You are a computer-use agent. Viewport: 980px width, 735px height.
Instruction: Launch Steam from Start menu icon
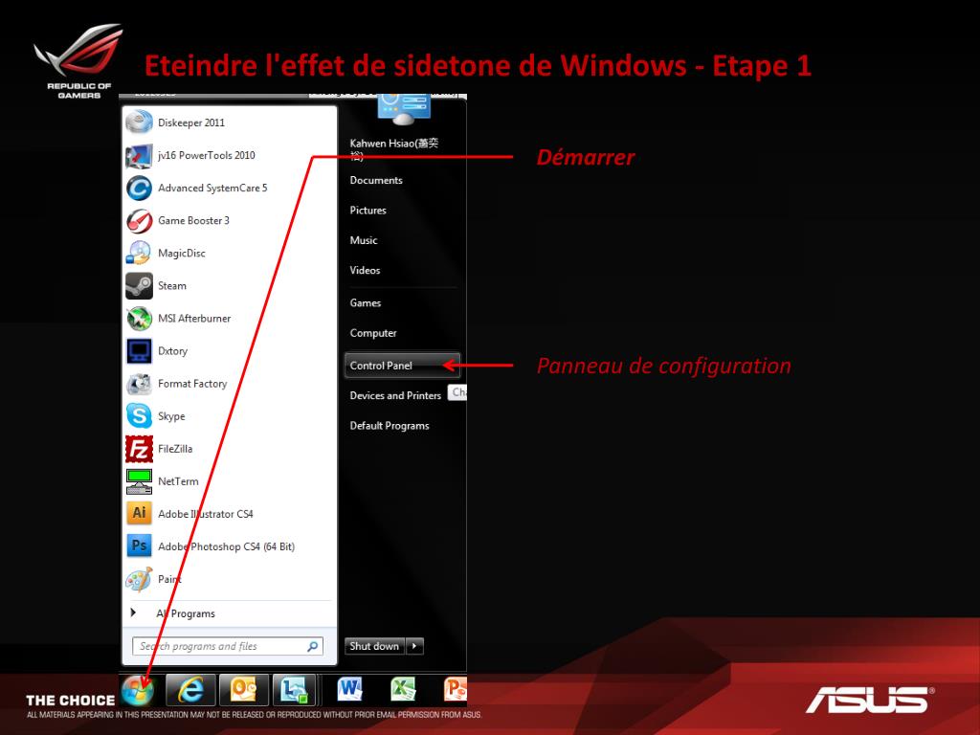click(x=139, y=285)
